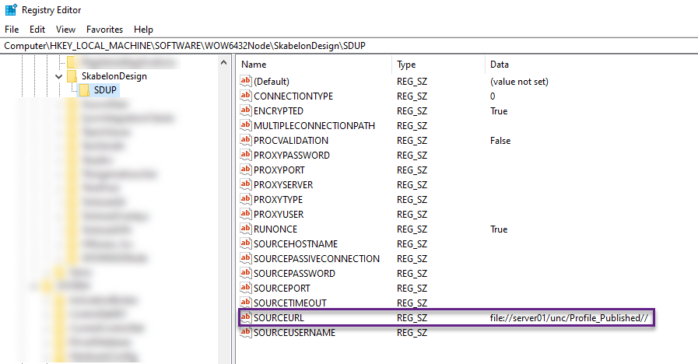Click the SOURCEURL string value icon
This screenshot has width=698, height=364.
pyautogui.click(x=246, y=317)
